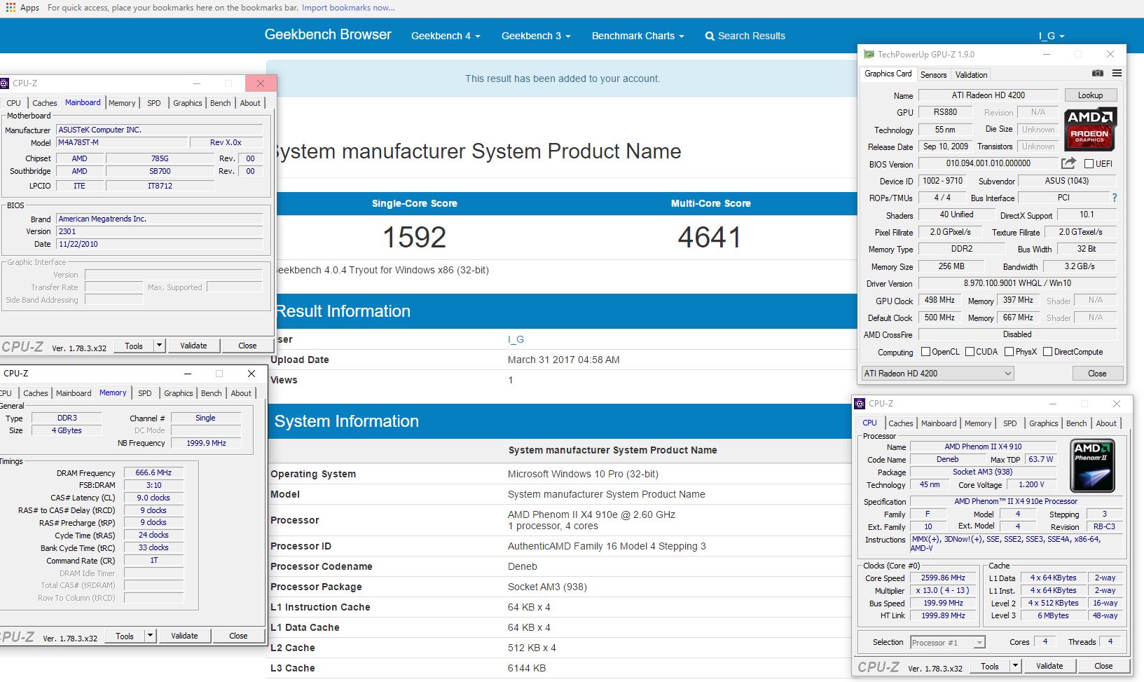Viewport: 1144px width, 682px height.
Task: Click the GPU Name field showing ATI Radeon HD 4200
Action: 988,95
